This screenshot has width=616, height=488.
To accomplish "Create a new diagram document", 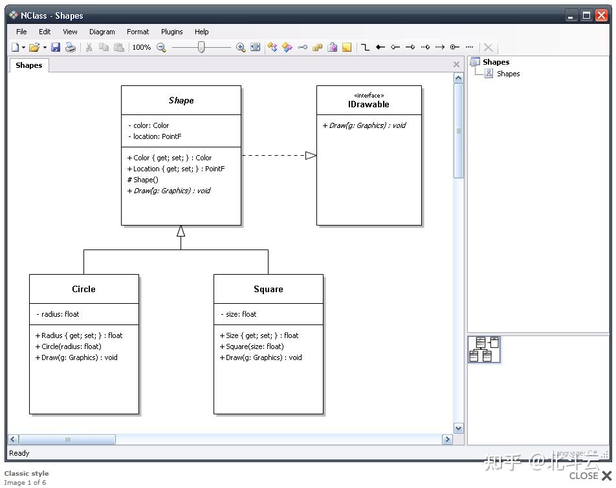I will (x=15, y=47).
